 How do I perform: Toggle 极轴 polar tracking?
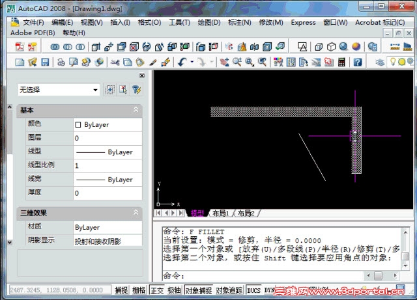pyautogui.click(x=174, y=290)
